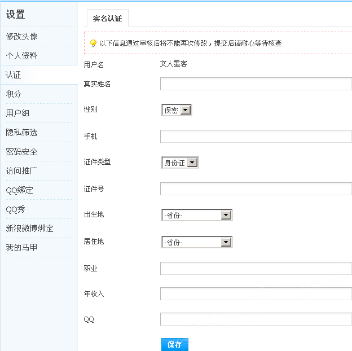Focus the 手机 number field
Screen dimensions: 352x351
(x=256, y=137)
